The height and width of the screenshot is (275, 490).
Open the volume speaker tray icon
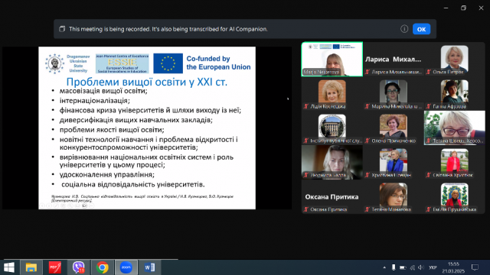(421, 267)
